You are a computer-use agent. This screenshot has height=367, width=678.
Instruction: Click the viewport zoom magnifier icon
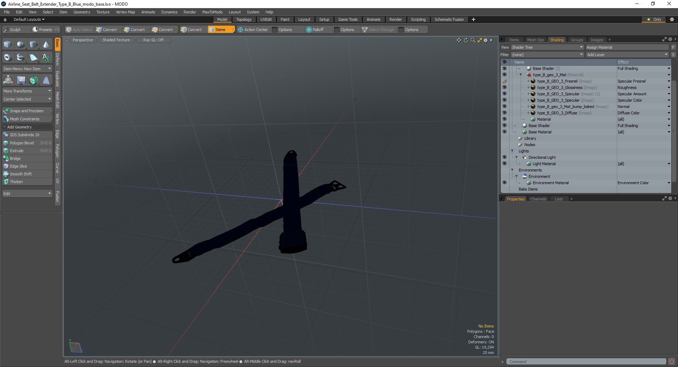point(473,40)
